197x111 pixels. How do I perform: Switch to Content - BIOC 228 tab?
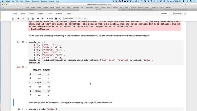pos(137,10)
